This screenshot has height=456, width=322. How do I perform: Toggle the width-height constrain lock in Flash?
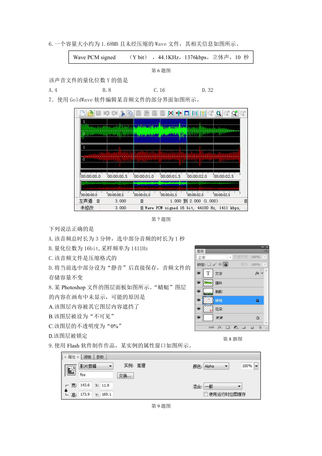[66, 390]
